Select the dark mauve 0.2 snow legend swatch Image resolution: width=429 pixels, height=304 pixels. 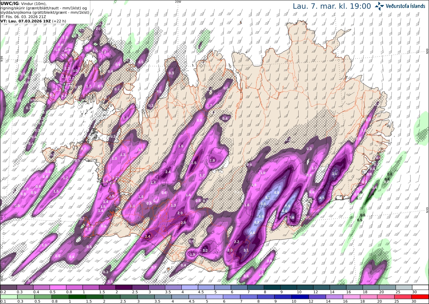(8, 287)
